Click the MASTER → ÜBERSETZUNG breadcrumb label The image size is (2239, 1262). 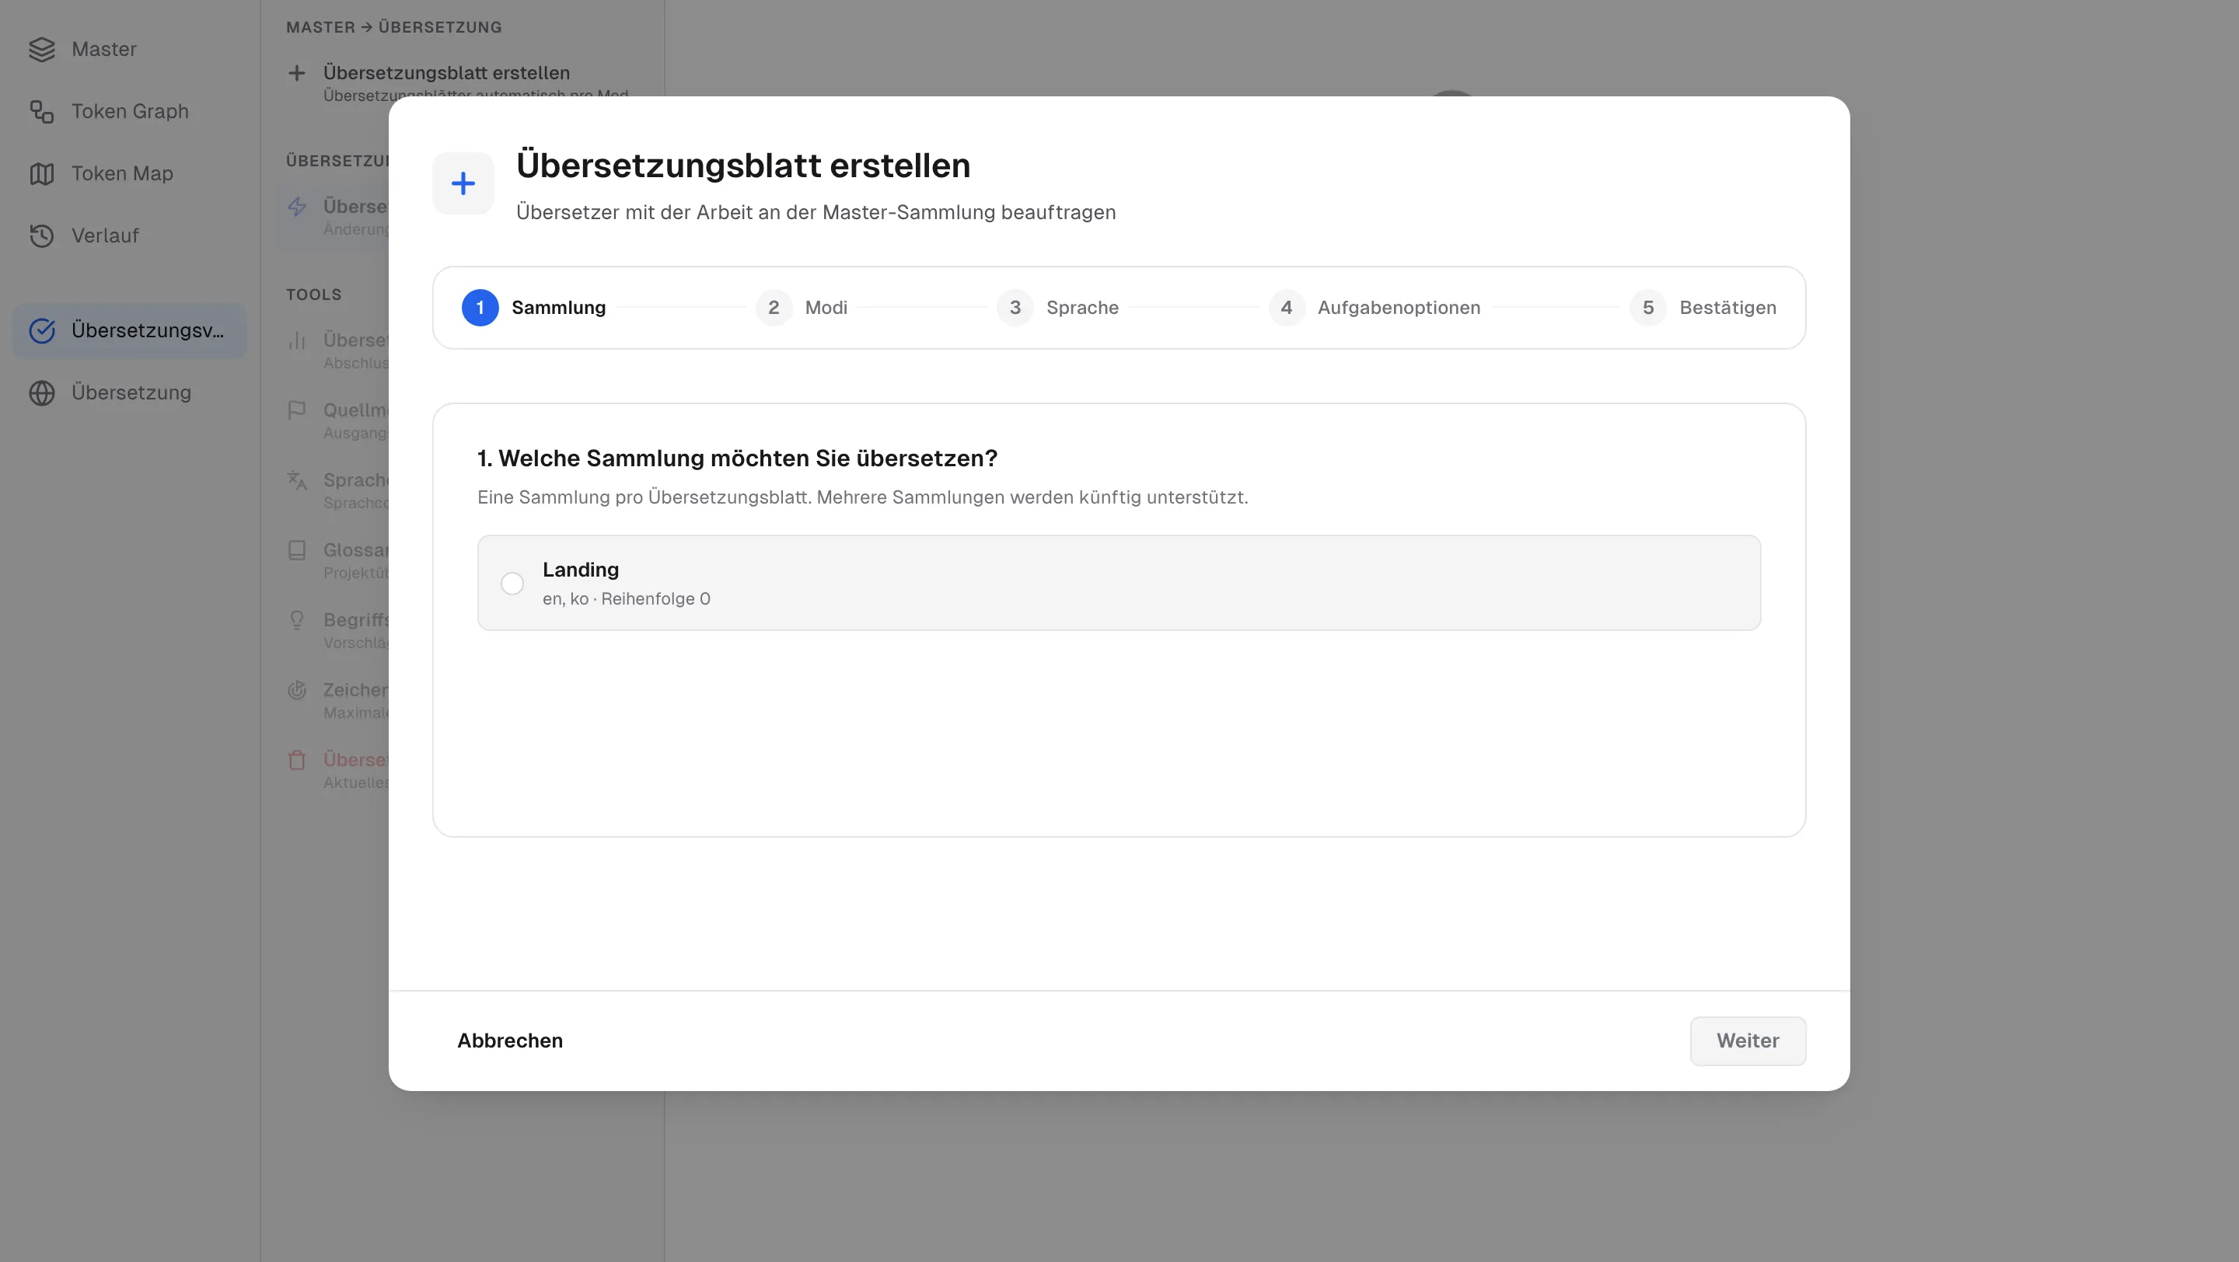(393, 27)
